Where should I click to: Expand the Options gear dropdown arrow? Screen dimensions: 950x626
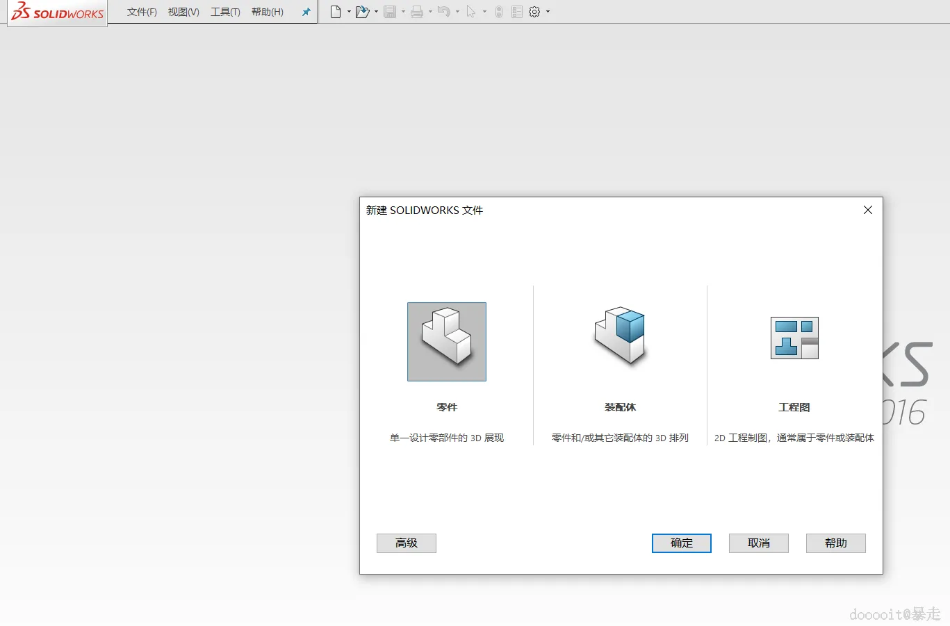click(x=548, y=12)
